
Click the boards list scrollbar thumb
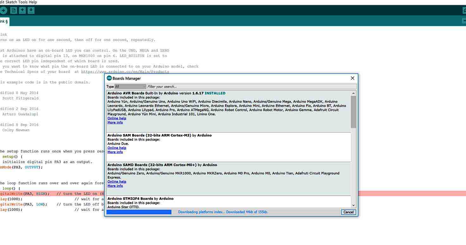354,112
